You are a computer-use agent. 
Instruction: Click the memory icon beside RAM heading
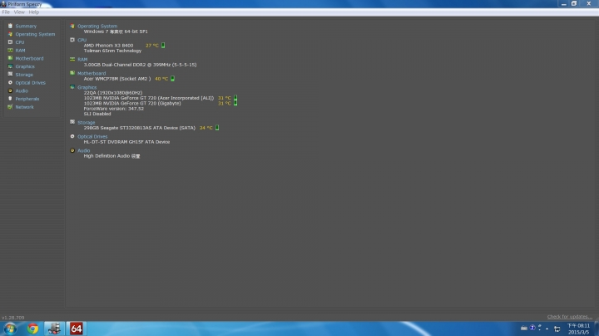72,59
